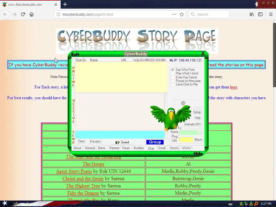Click the blue Group button

[x=155, y=142]
